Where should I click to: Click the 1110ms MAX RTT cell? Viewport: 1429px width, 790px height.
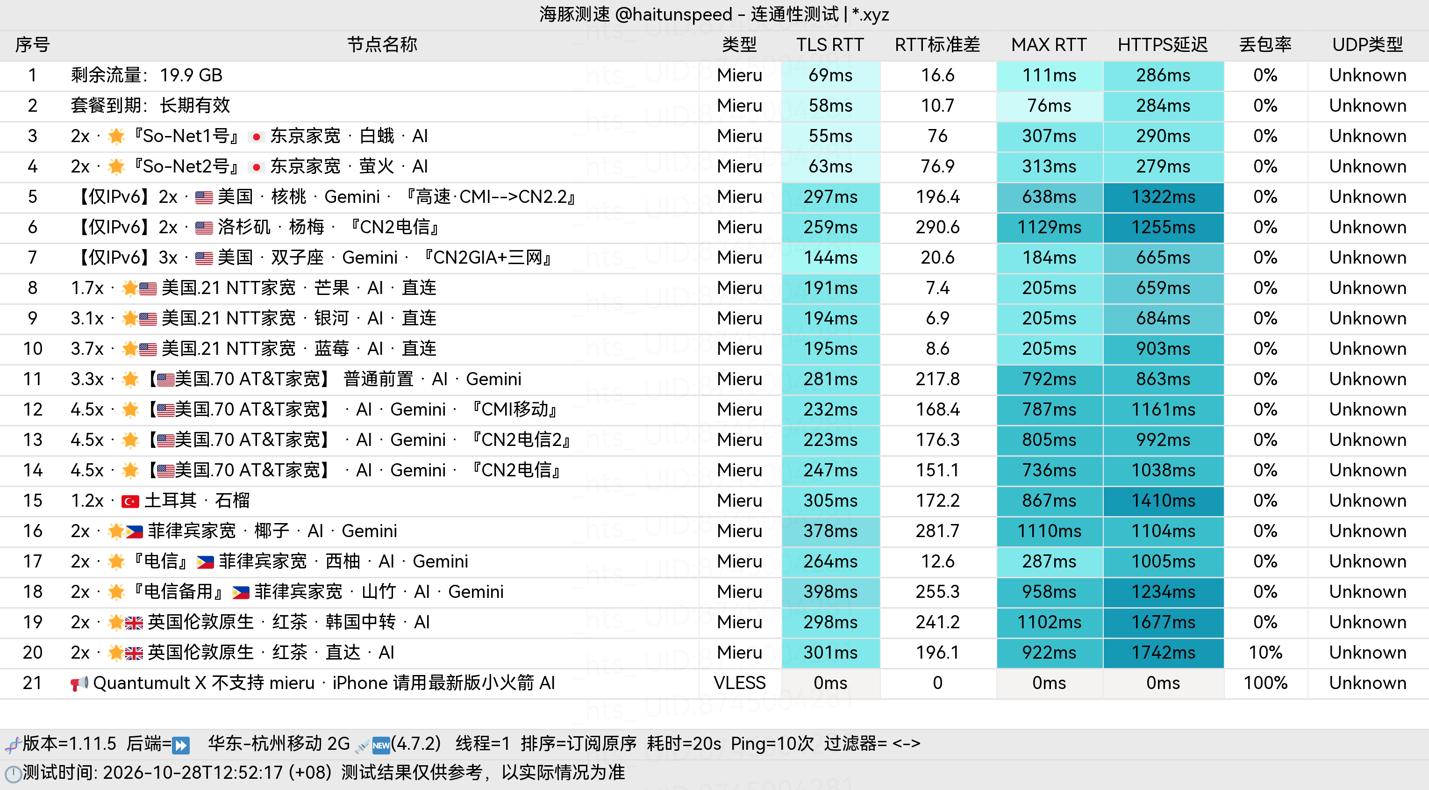click(1050, 531)
